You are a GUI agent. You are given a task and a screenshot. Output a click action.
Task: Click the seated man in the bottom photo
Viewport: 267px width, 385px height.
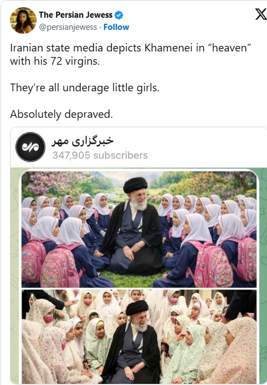click(133, 342)
